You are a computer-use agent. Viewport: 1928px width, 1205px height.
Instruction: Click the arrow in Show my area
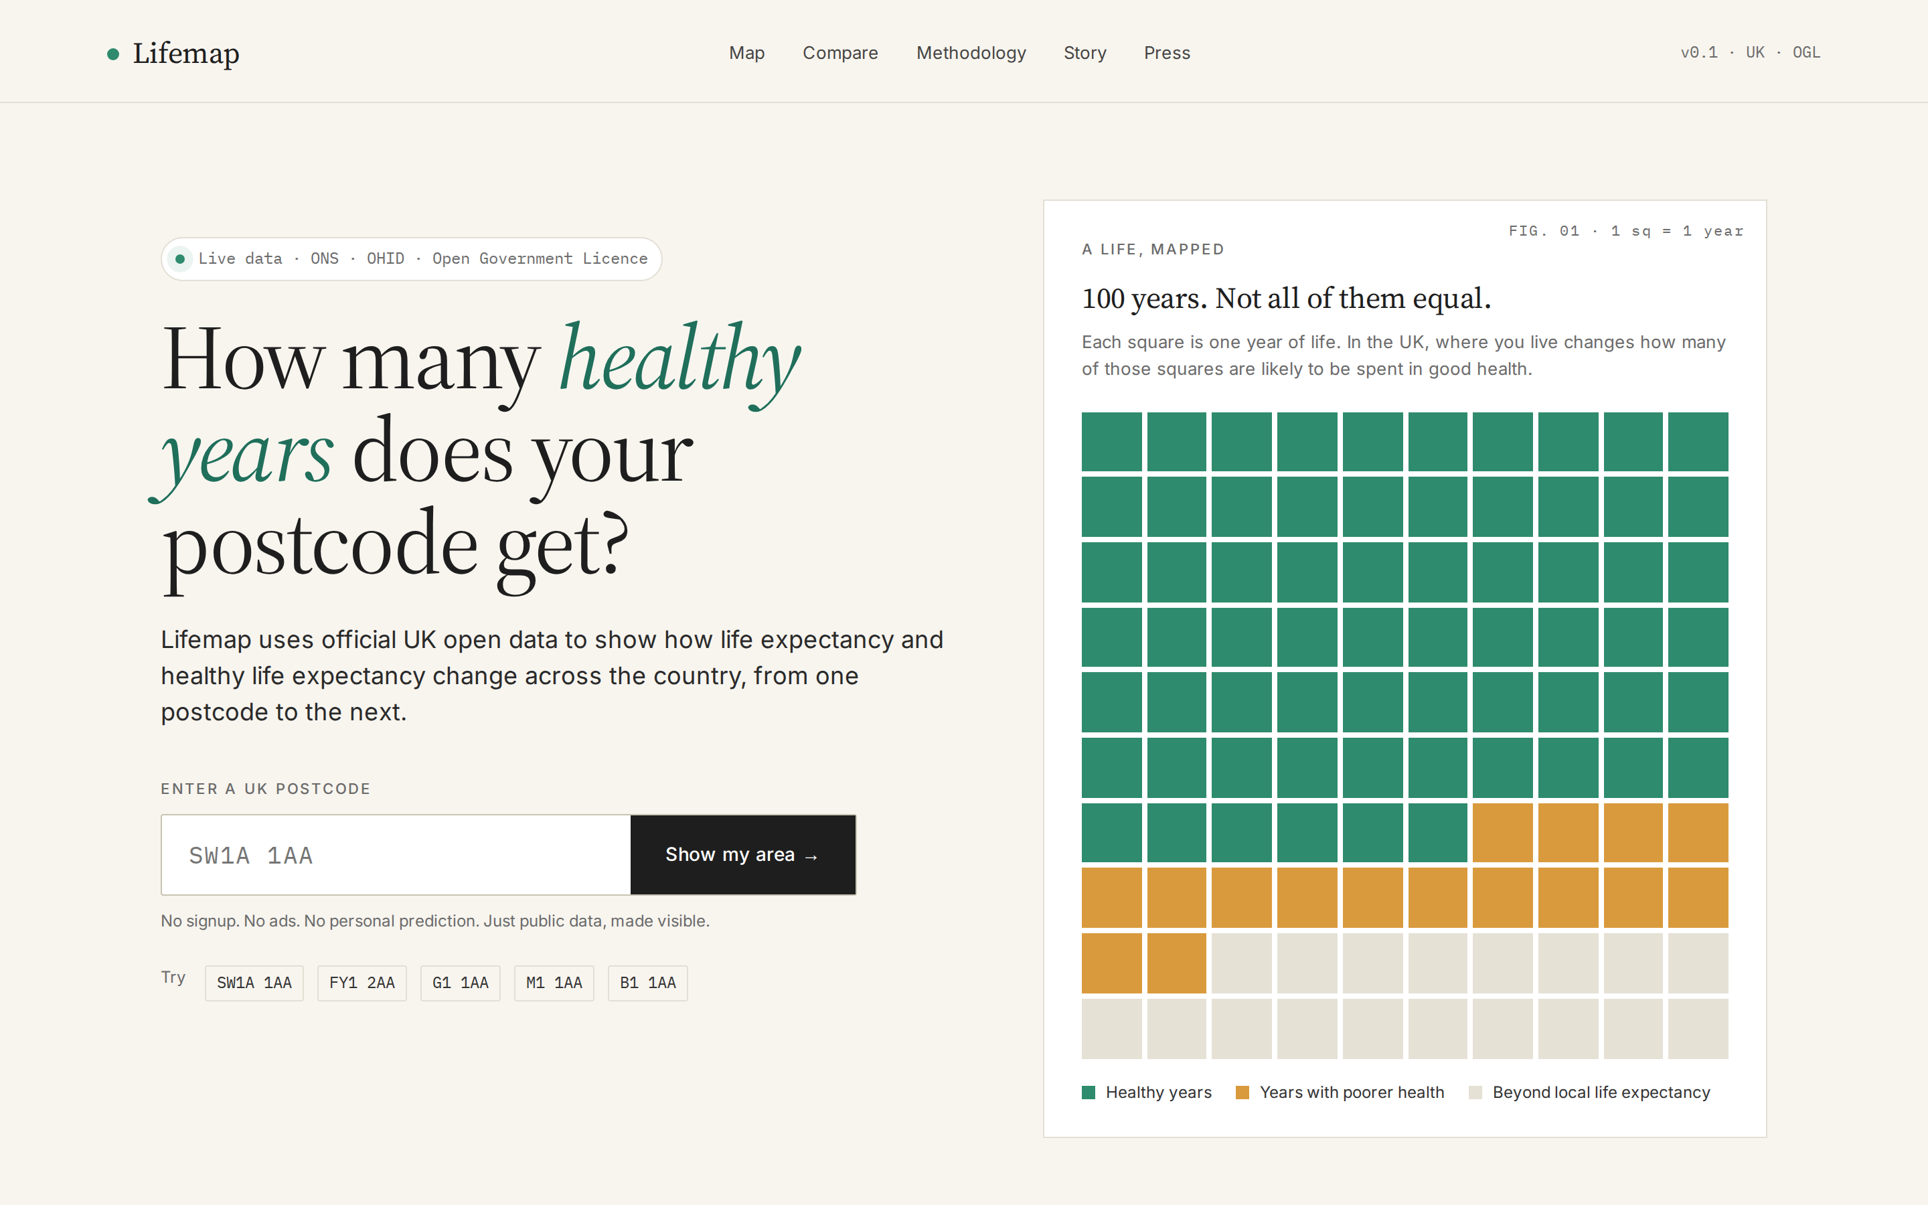coord(811,856)
